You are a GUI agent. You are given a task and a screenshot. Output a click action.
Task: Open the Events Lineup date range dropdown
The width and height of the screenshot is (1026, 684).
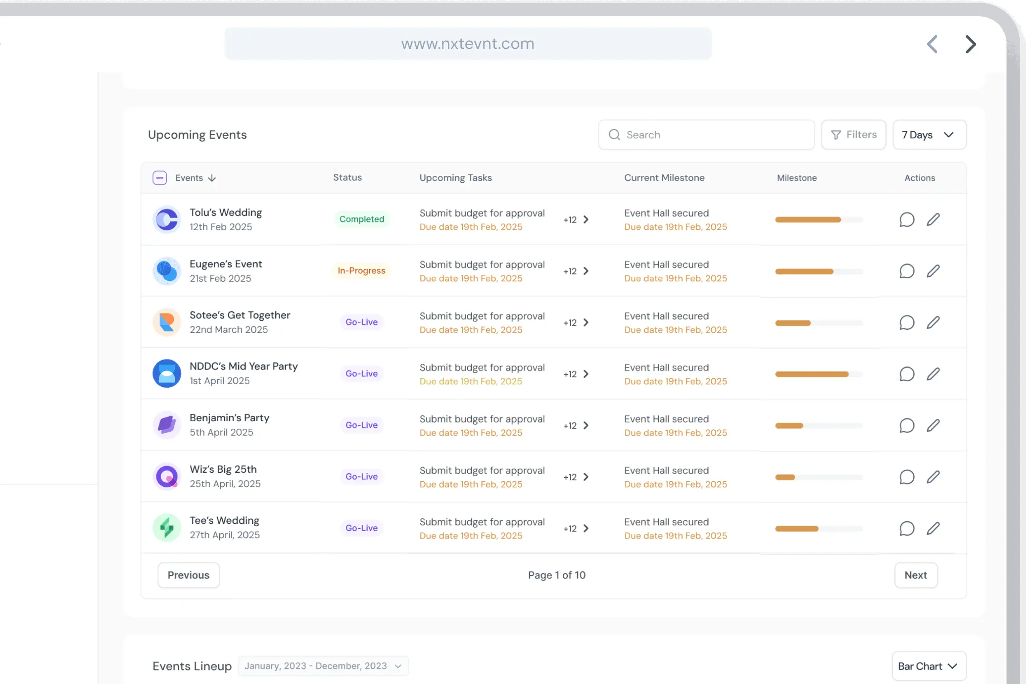tap(323, 666)
